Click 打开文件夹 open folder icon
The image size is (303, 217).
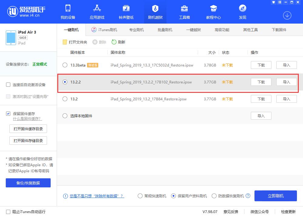tap(65, 42)
